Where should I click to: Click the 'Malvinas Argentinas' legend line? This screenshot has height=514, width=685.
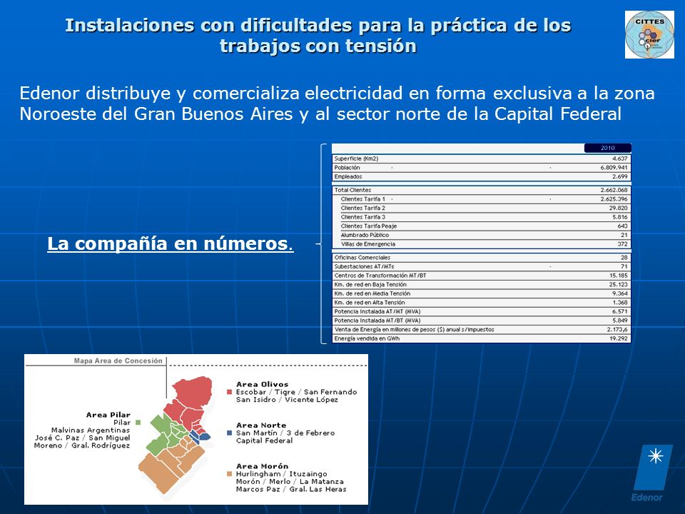(x=91, y=430)
